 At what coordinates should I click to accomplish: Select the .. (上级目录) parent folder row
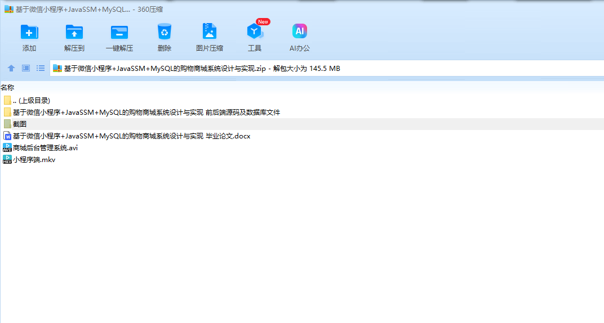coord(302,100)
